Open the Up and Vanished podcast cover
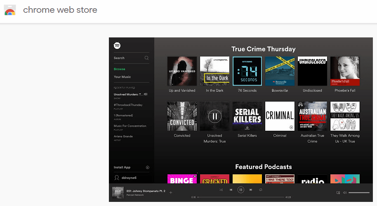 tap(182, 71)
